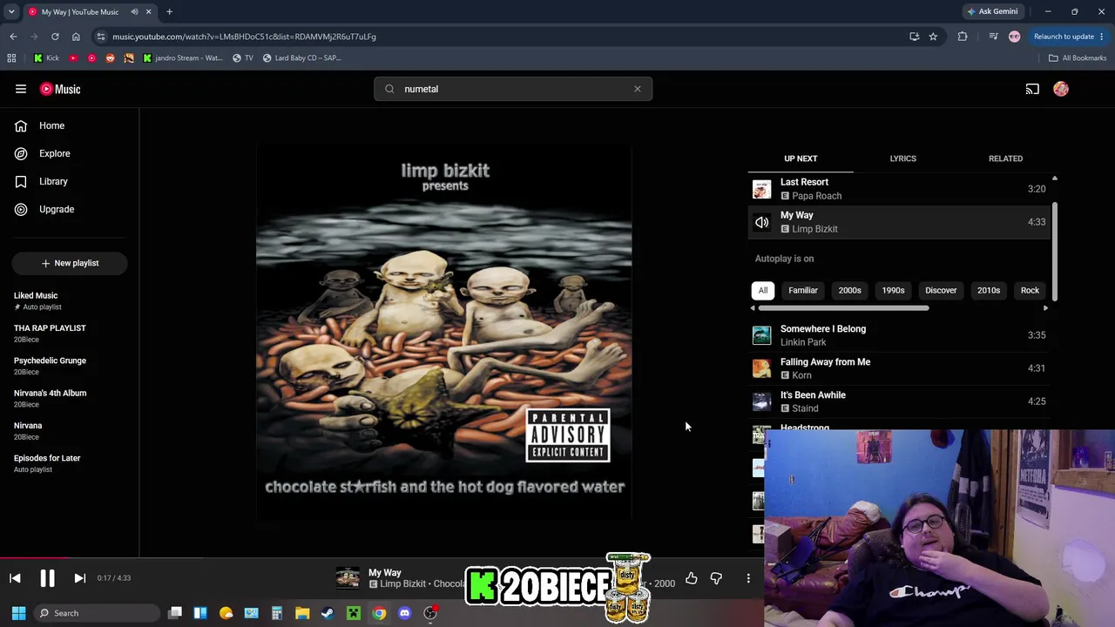Select the 2000s filter chip
1115x627 pixels.
click(x=849, y=290)
